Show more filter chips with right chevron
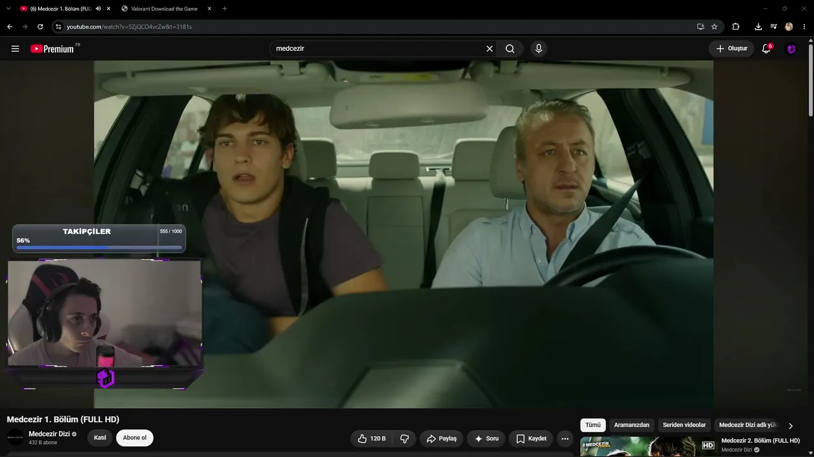 click(790, 426)
